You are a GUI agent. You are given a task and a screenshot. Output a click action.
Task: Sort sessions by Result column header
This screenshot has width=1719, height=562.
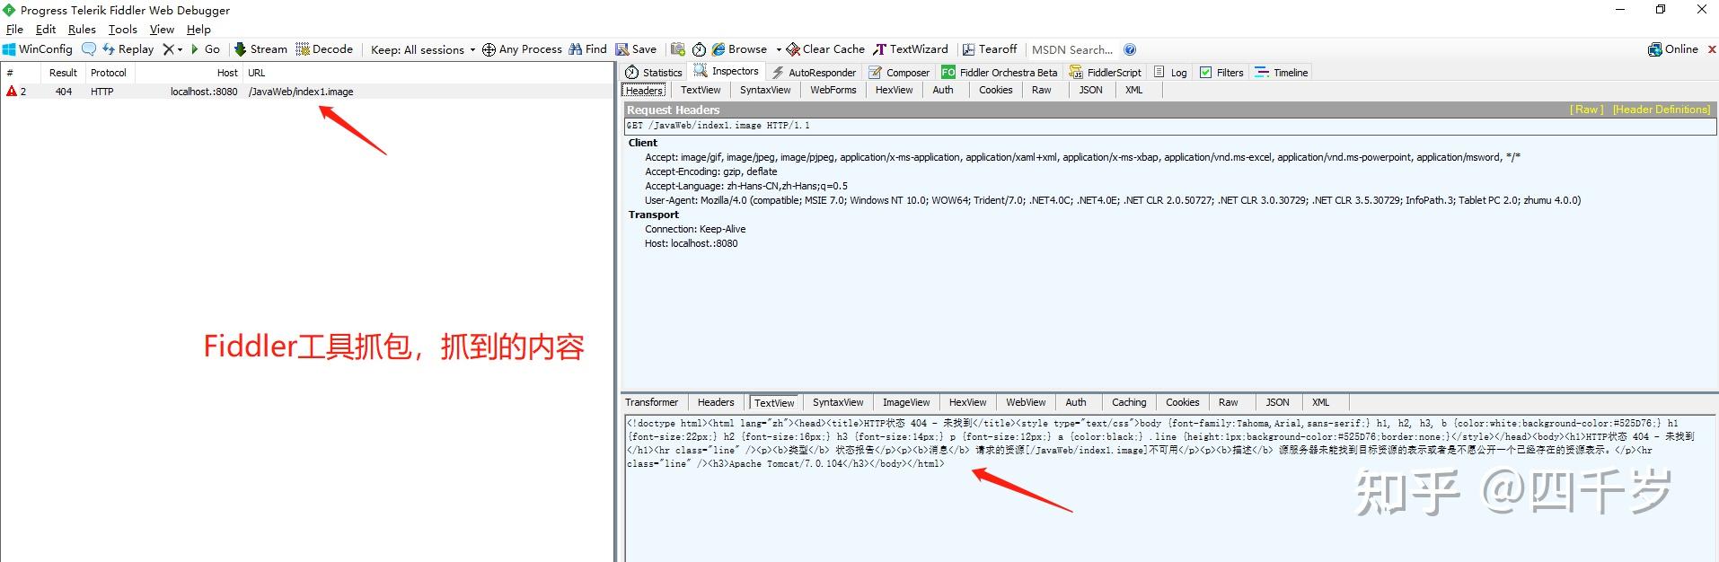click(x=63, y=73)
